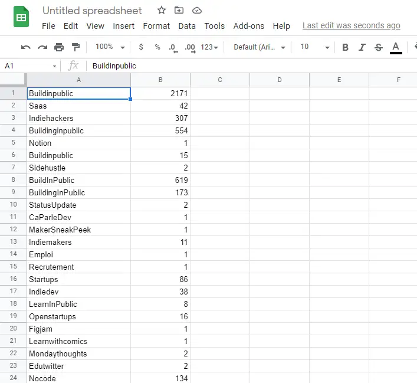The width and height of the screenshot is (417, 383).
Task: Star this spreadsheet
Action: pyautogui.click(x=162, y=11)
